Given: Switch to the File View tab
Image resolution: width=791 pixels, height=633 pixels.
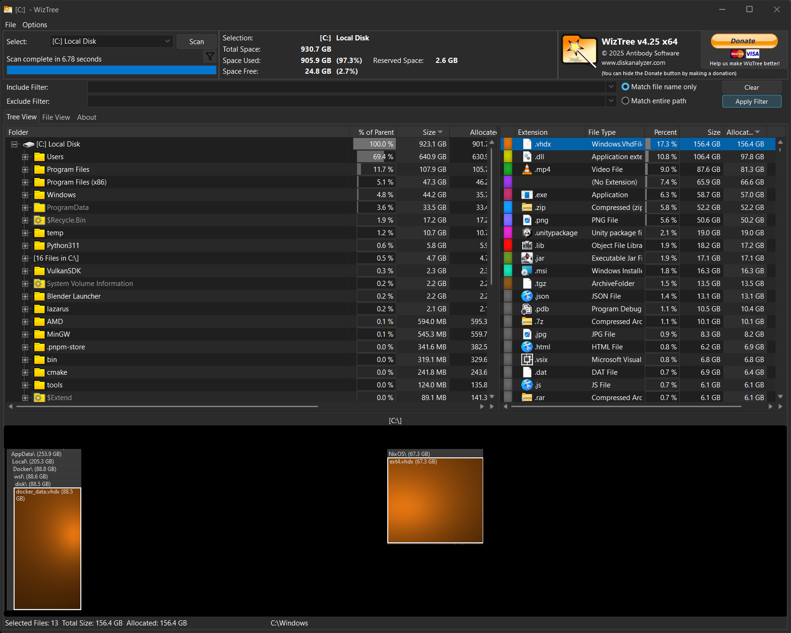Looking at the screenshot, I should click(x=56, y=117).
